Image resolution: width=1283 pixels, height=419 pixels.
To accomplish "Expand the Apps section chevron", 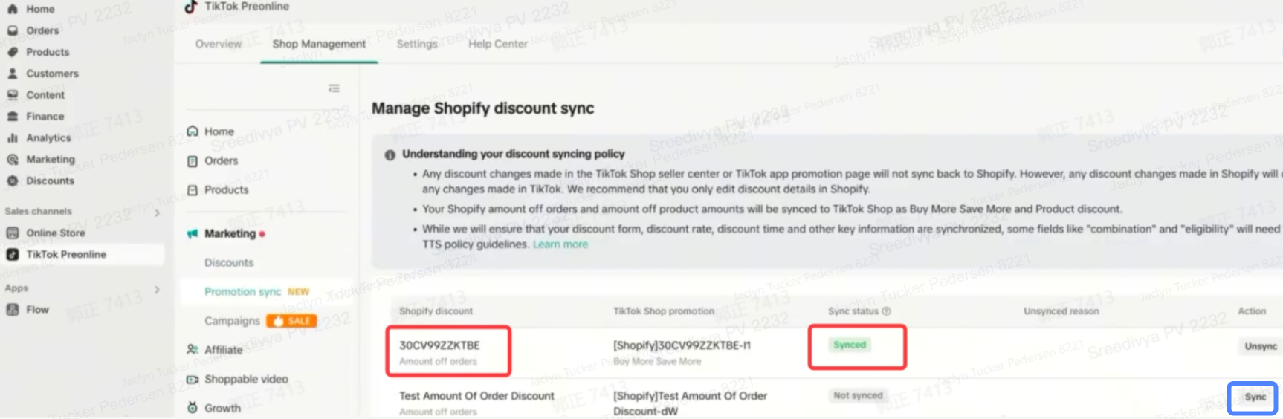I will (157, 289).
